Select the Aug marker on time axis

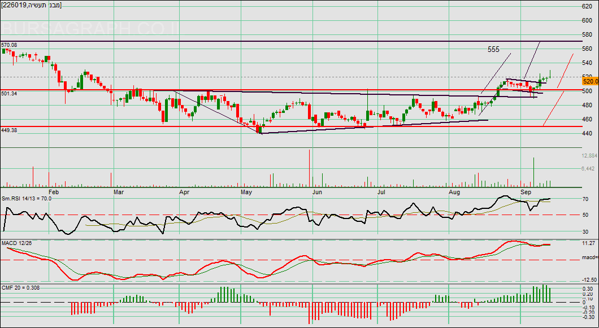[454, 192]
